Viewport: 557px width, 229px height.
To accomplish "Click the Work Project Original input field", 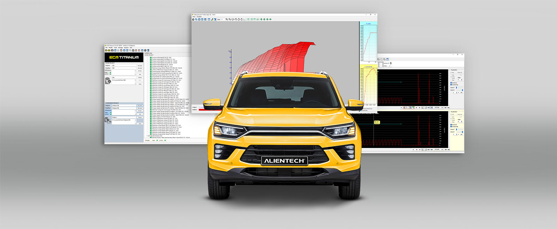I will pos(124,65).
